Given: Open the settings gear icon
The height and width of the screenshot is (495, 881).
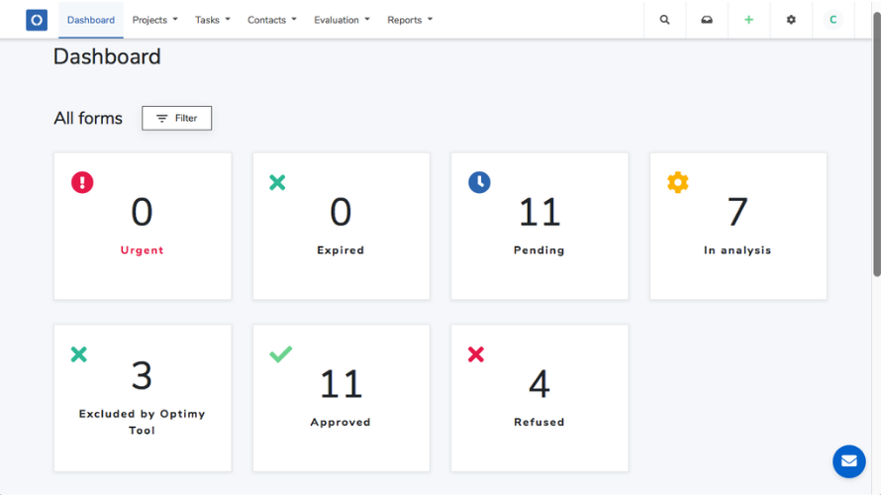Looking at the screenshot, I should (x=791, y=20).
